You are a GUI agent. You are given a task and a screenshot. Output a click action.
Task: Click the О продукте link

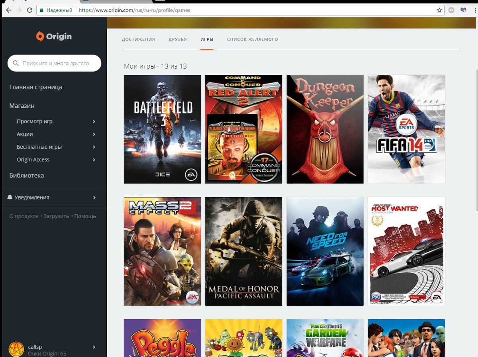[x=24, y=216]
